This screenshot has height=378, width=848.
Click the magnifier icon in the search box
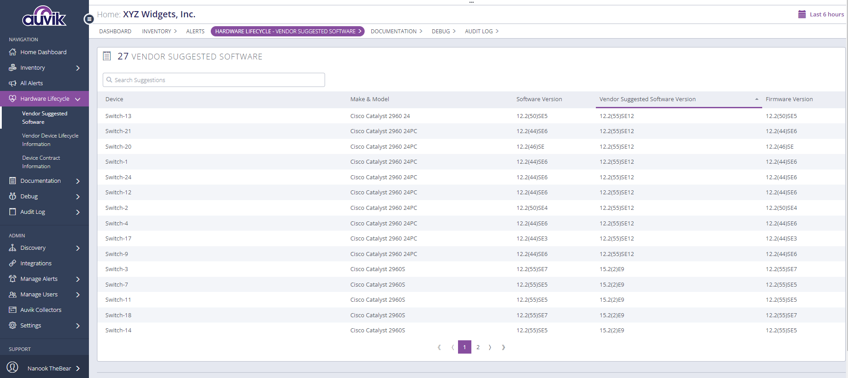pyautogui.click(x=109, y=80)
